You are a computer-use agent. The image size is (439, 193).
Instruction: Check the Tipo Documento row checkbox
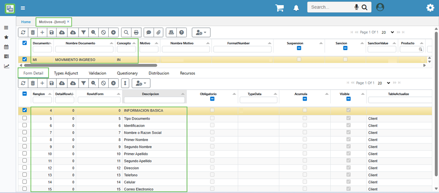[25, 118]
